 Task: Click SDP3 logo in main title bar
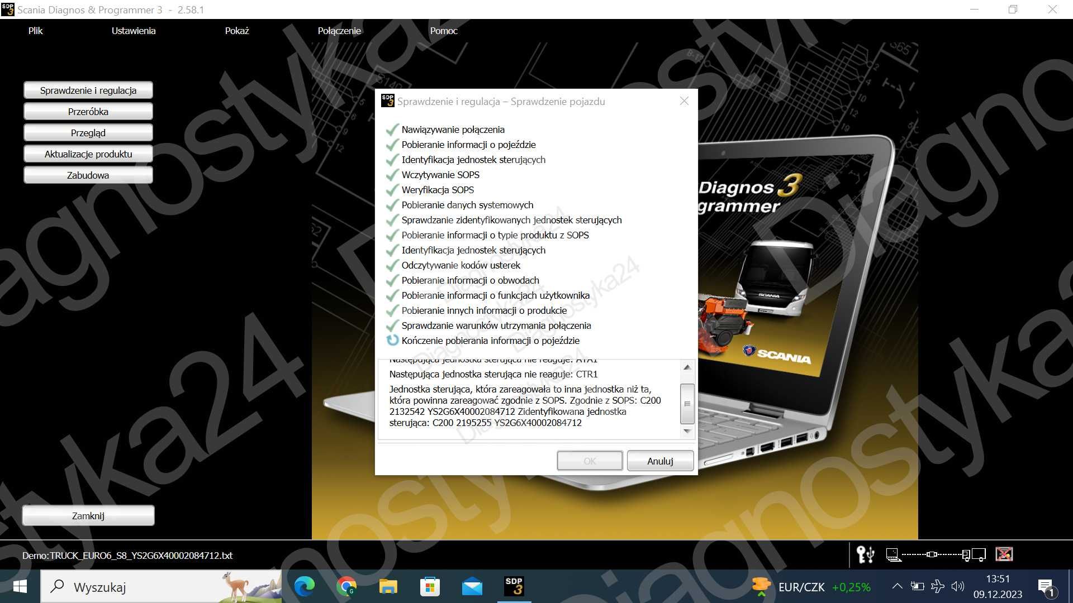click(x=8, y=9)
